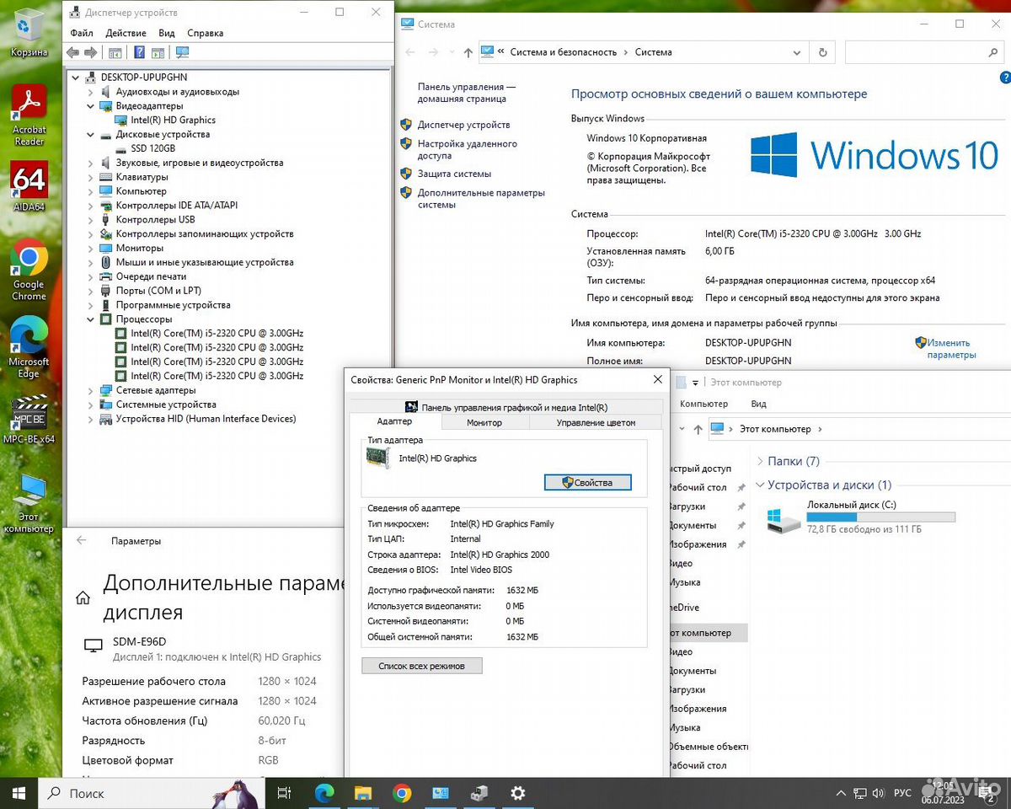The height and width of the screenshot is (809, 1011).
Task: Open Справка menu in Device Manager
Action: point(206,33)
